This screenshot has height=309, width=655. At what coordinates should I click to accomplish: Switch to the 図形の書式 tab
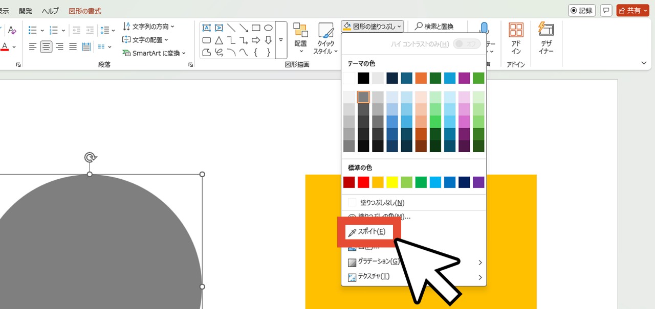point(85,11)
